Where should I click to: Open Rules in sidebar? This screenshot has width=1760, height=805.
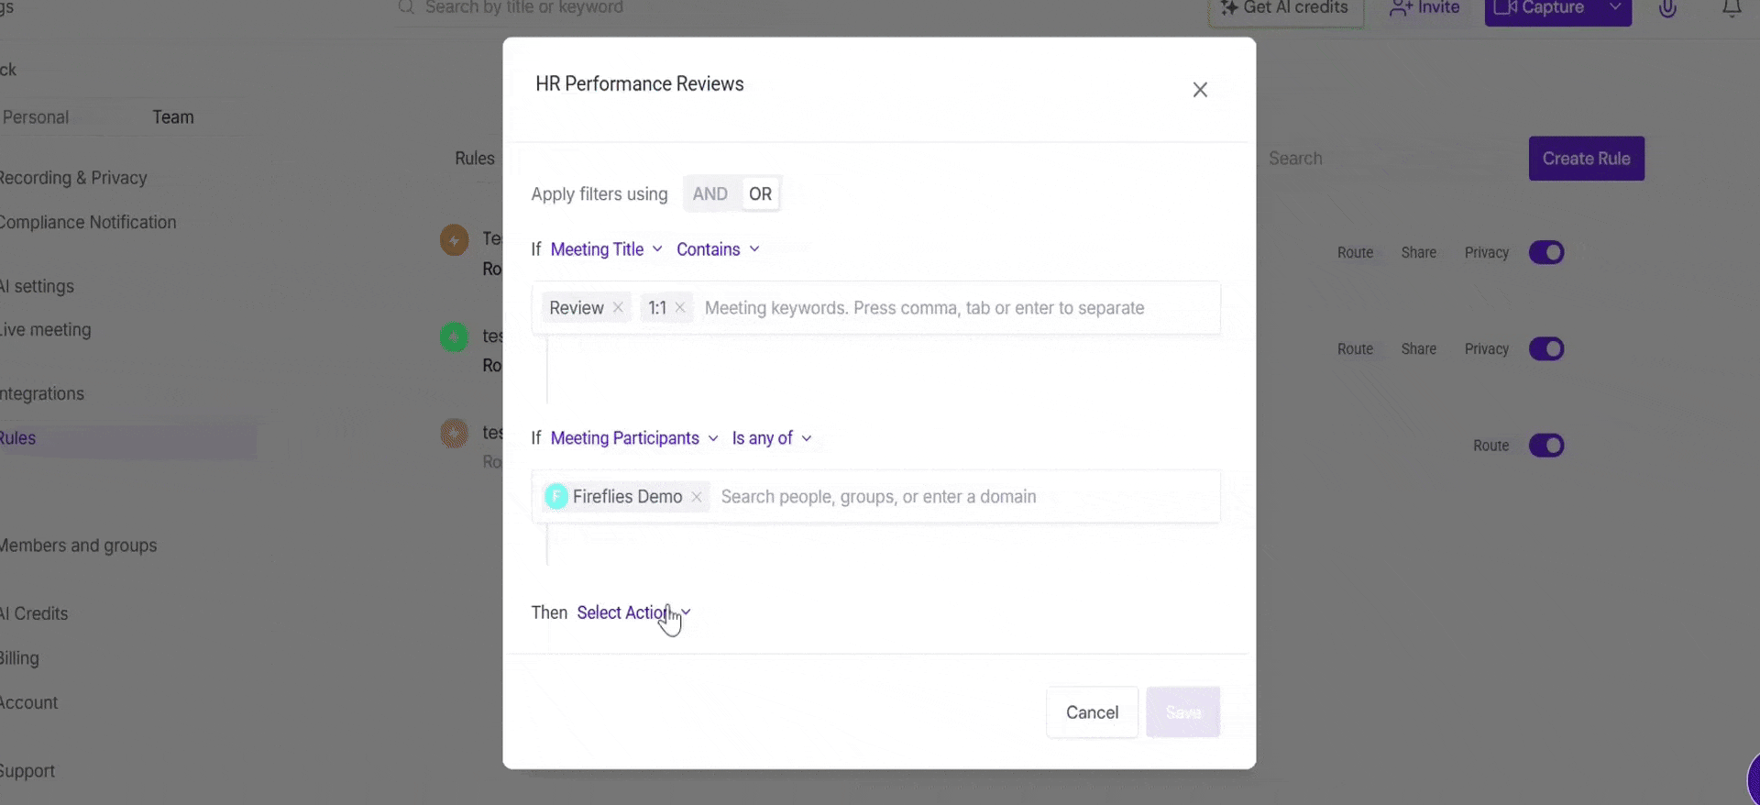pos(18,438)
